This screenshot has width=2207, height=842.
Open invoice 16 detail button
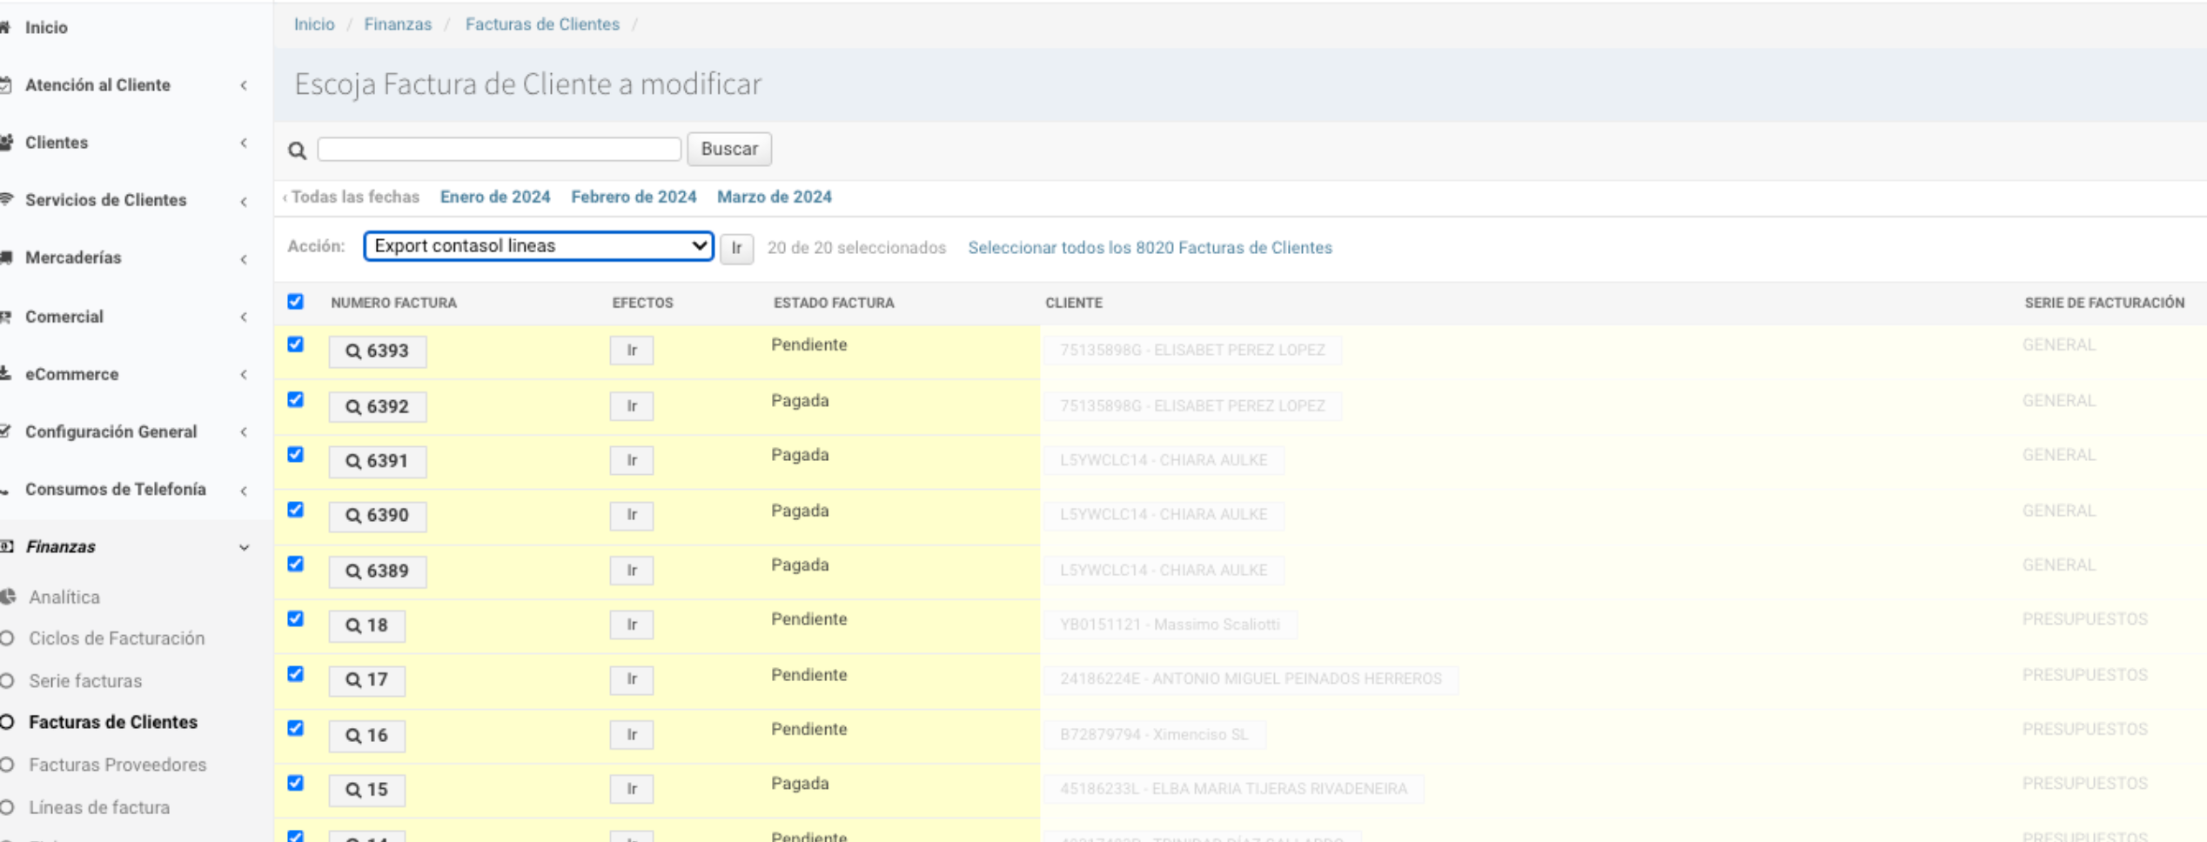coord(366,736)
